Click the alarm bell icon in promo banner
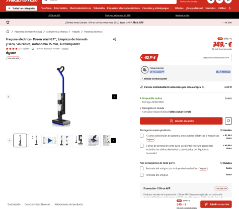The height and width of the screenshot is (209, 239). (x=8, y=23)
